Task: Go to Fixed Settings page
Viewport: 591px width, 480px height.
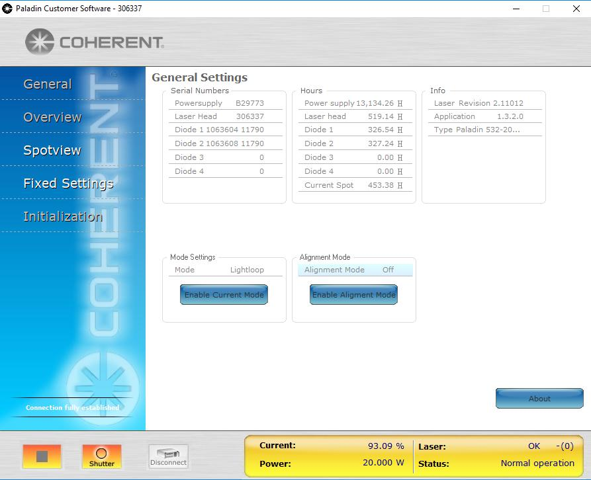Action: point(68,183)
